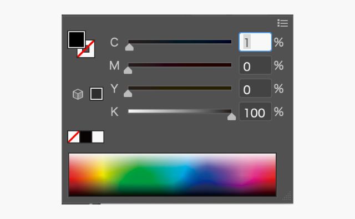Click the Magenta value field

(255, 65)
